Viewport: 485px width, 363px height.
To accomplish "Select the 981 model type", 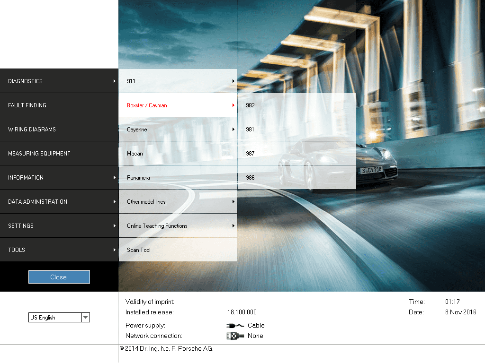I will (x=296, y=130).
